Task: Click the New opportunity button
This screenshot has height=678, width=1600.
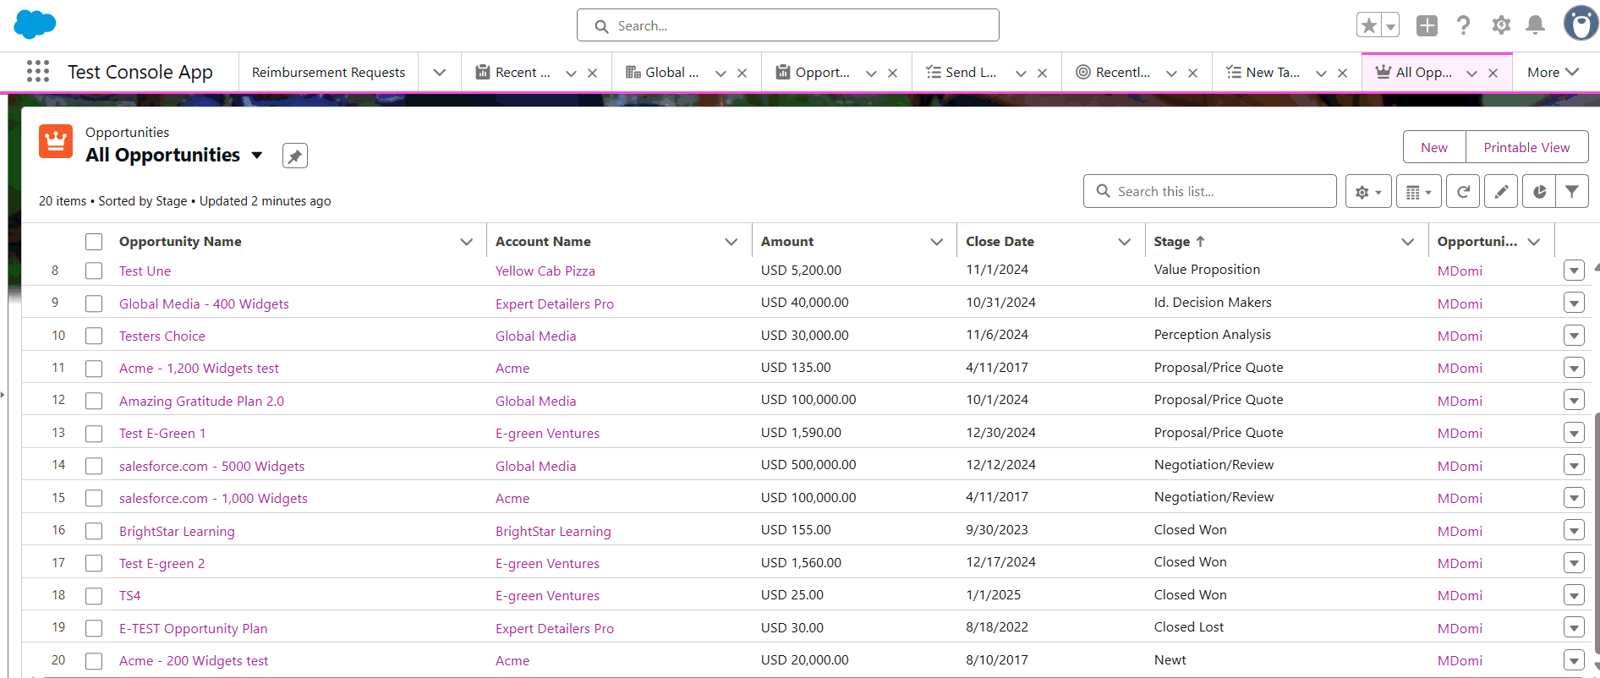Action: tap(1433, 147)
